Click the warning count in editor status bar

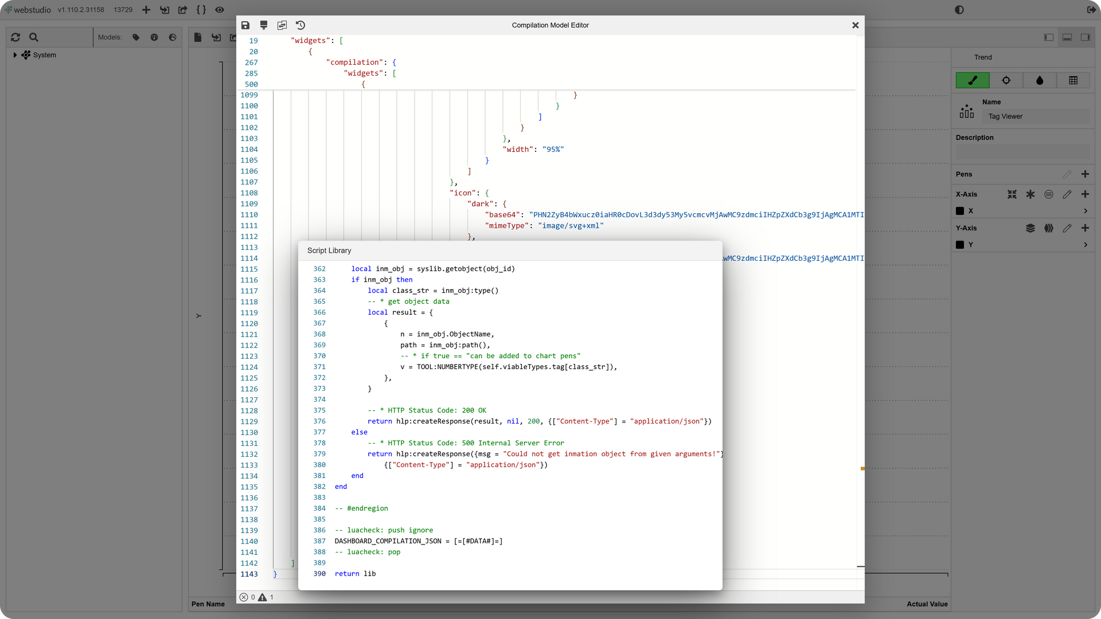pyautogui.click(x=266, y=597)
